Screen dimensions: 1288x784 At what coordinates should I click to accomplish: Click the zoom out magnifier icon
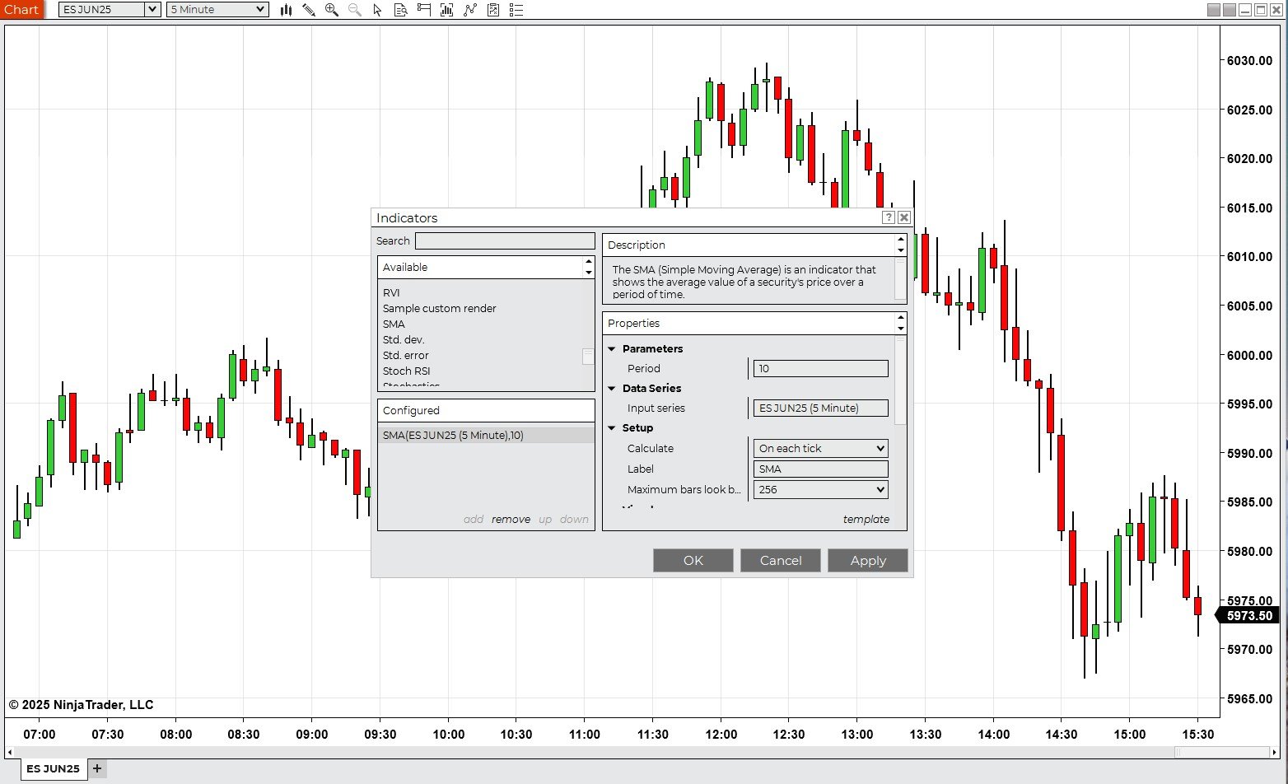[x=355, y=10]
